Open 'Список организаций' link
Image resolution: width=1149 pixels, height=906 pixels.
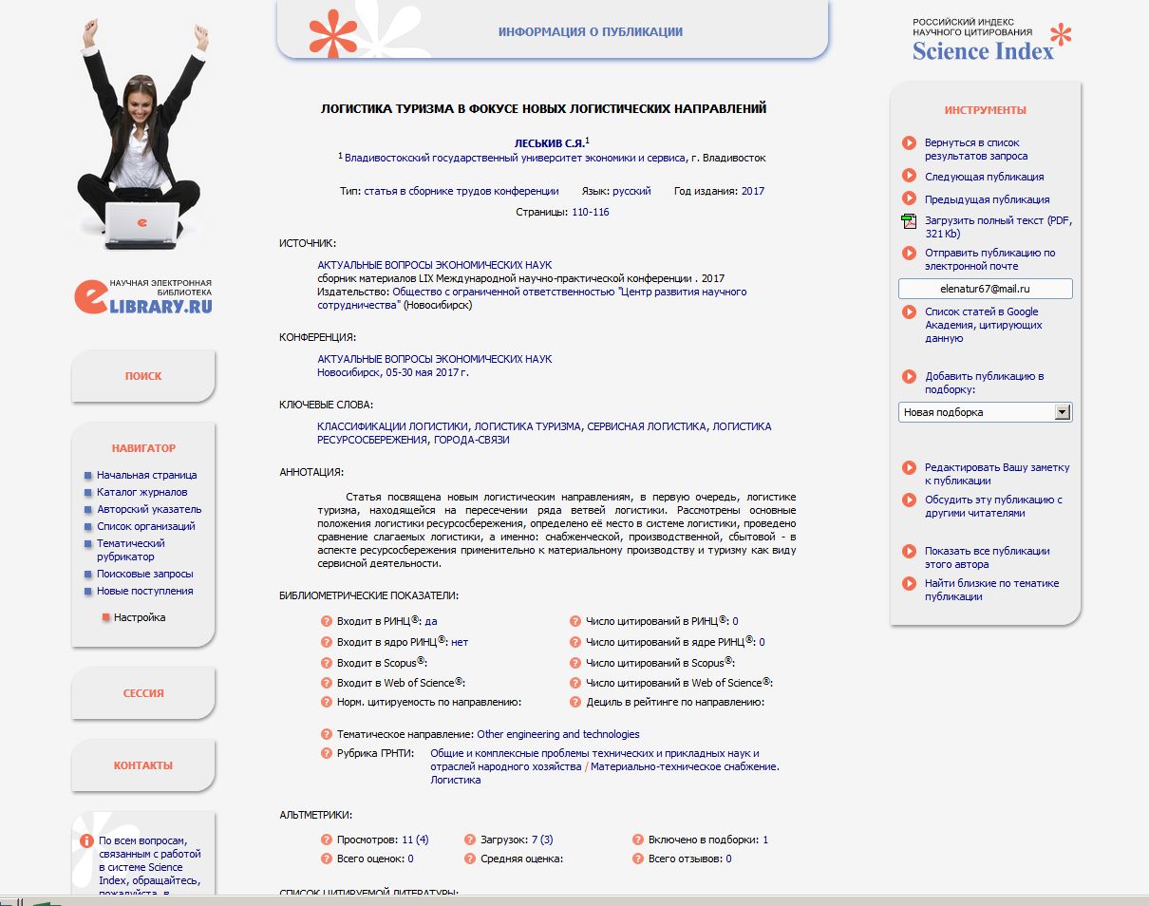tap(145, 526)
